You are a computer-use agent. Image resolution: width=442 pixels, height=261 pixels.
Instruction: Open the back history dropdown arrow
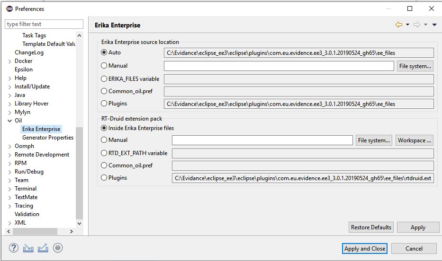coord(407,25)
